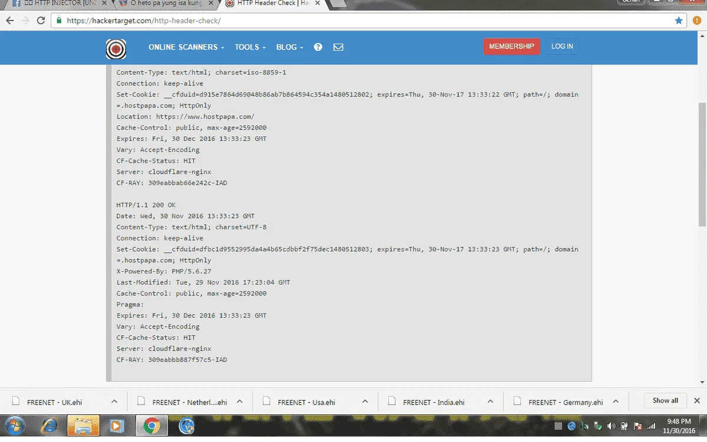707x442 pixels.
Task: Click 'CF-RAY: 309eabbab66e242c-IAD' line
Action: 171,183
